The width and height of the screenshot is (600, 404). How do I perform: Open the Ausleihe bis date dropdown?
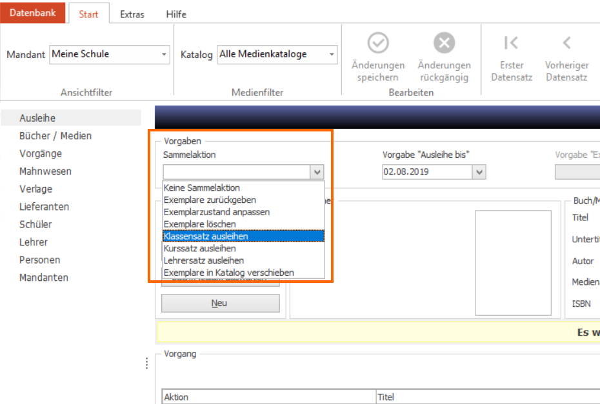tap(479, 172)
